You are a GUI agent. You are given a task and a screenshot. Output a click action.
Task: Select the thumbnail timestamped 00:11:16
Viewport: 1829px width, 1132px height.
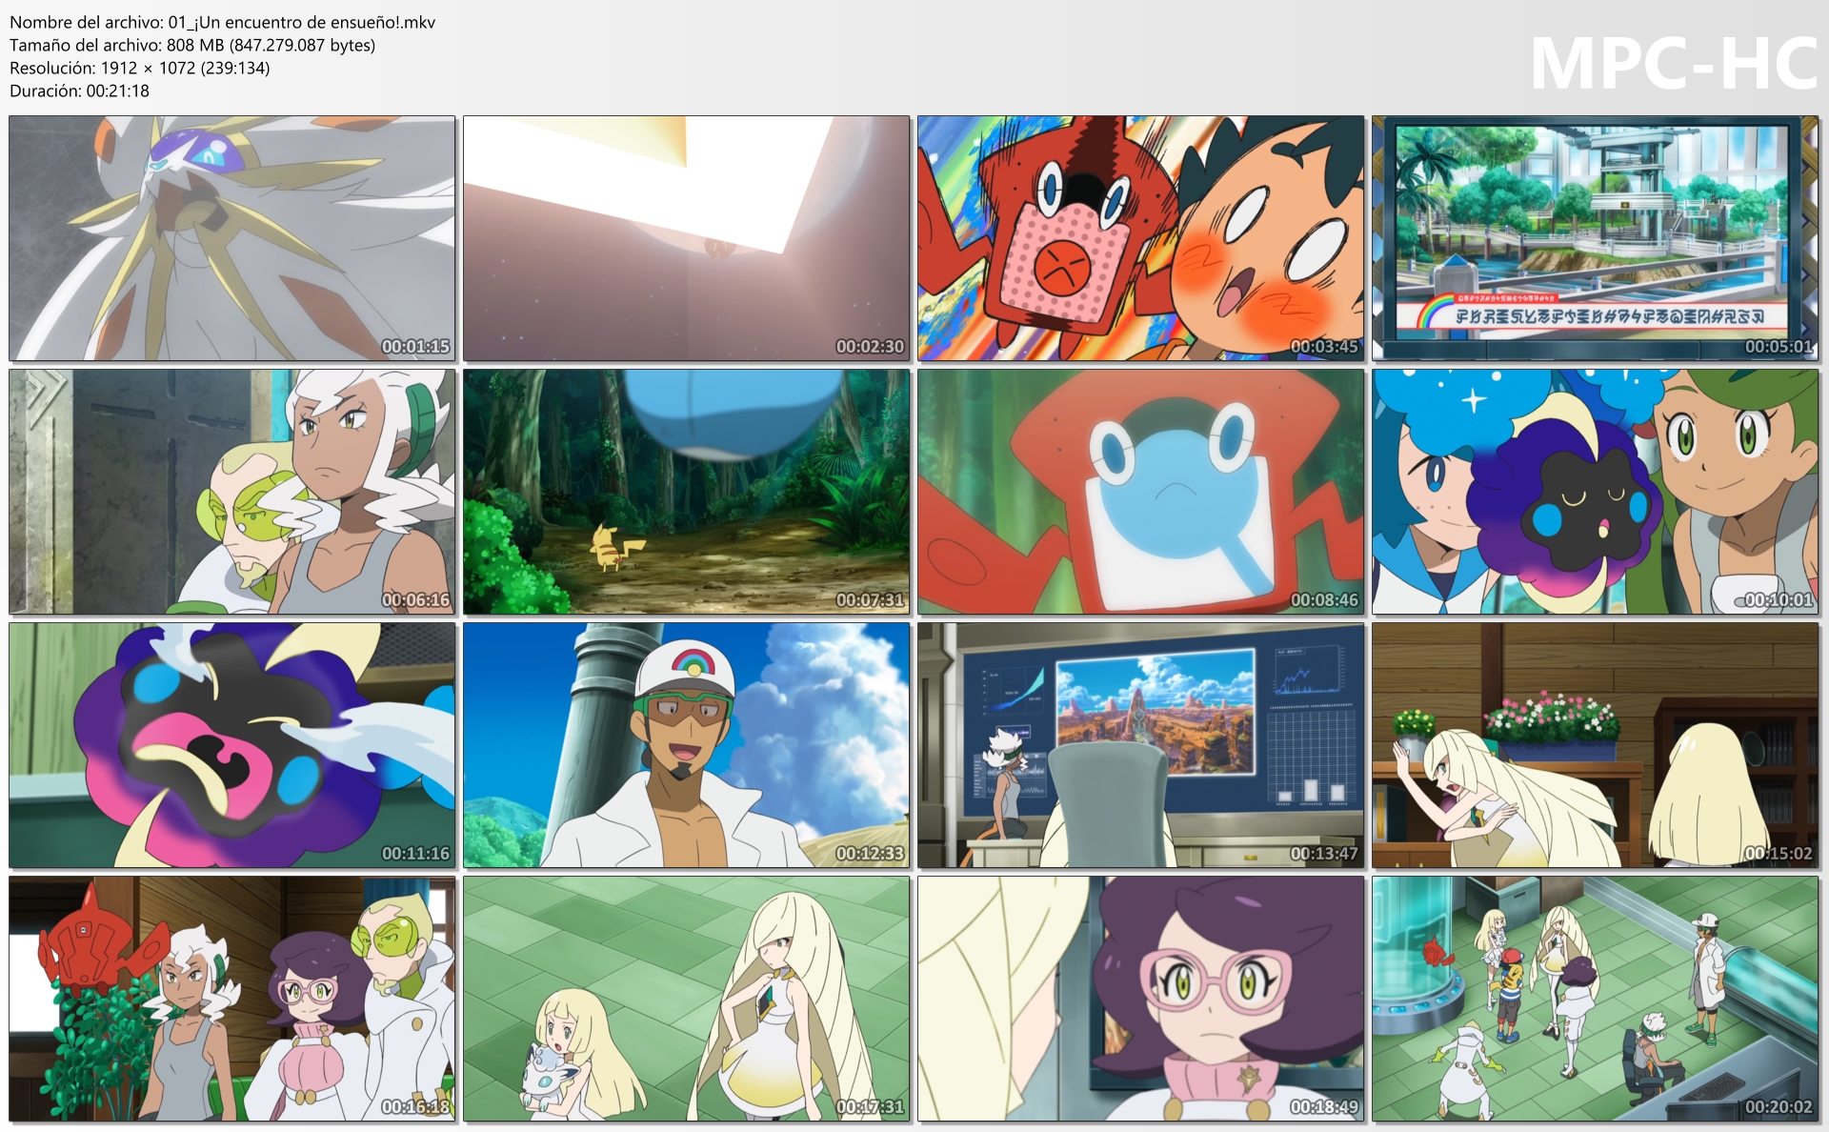point(232,745)
